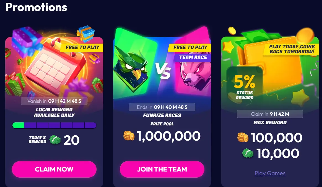Click the gold coins icon beside 1,000,000
Screen dimensions: 322x187
click(x=129, y=136)
